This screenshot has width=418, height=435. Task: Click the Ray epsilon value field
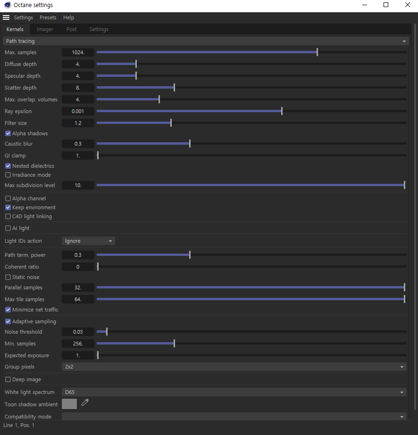click(x=78, y=111)
